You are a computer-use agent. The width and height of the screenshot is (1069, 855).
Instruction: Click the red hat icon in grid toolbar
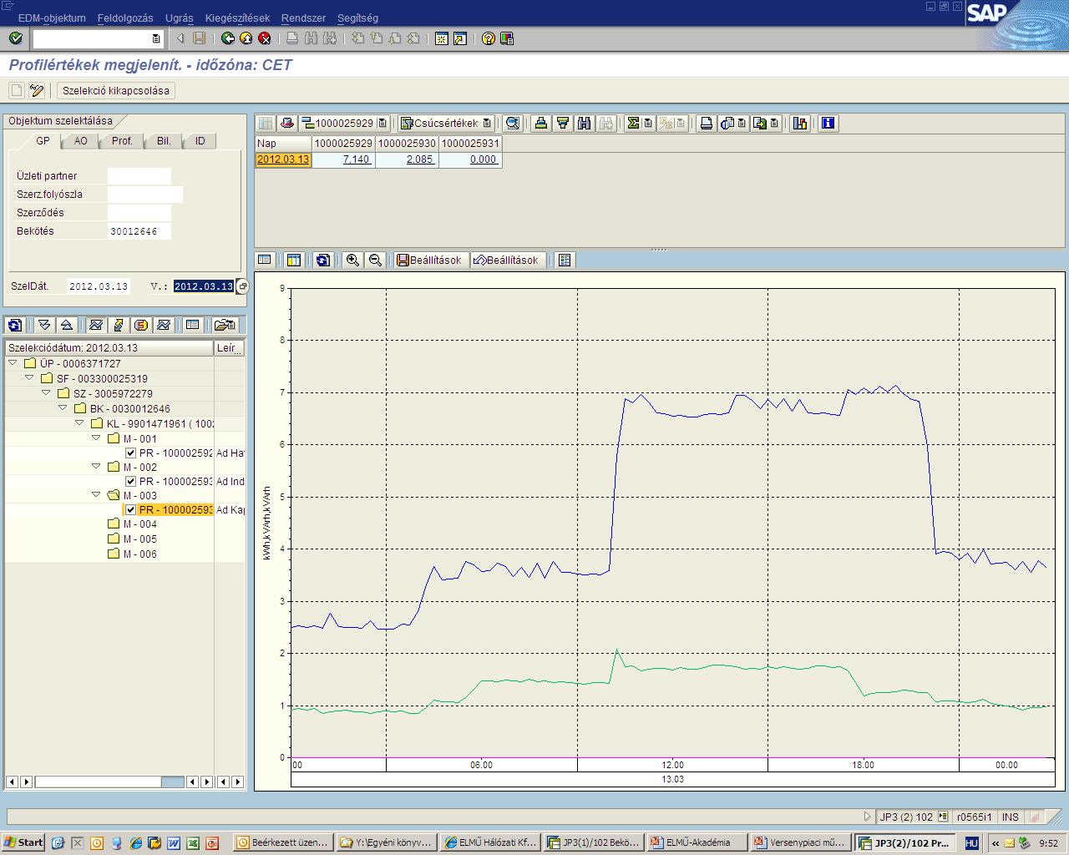click(x=287, y=123)
